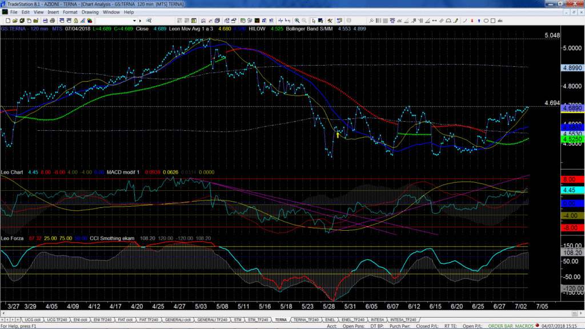Select the ellipse drawing tool
The height and width of the screenshot is (329, 585).
[486, 21]
